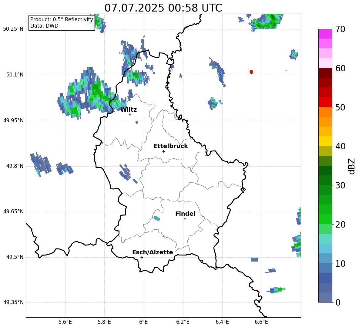Click the Wiltz station cross marker
The height and width of the screenshot is (328, 359).
click(130, 115)
